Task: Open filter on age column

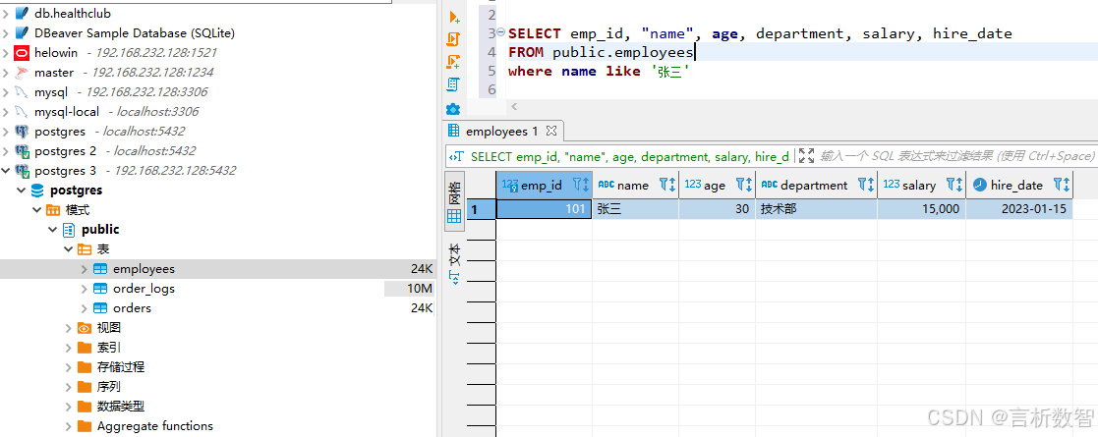Action: pyautogui.click(x=741, y=185)
